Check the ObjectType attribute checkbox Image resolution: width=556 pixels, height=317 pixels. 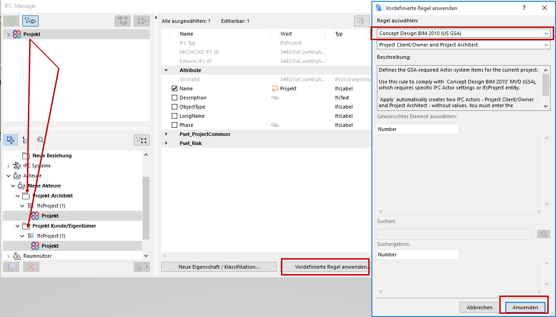(174, 107)
